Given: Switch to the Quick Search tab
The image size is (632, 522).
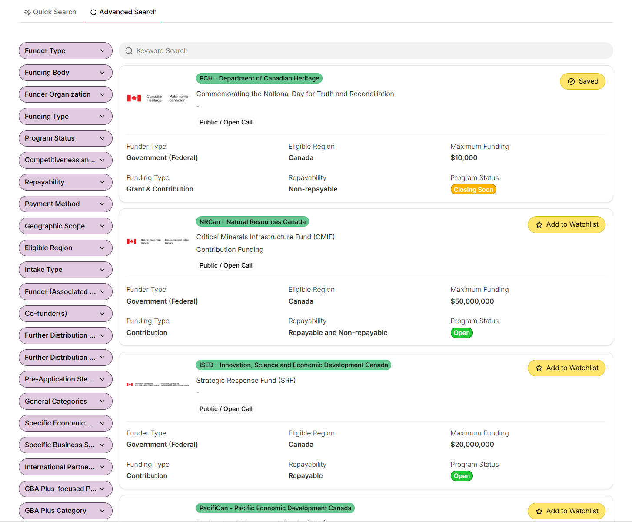Looking at the screenshot, I should [x=50, y=12].
